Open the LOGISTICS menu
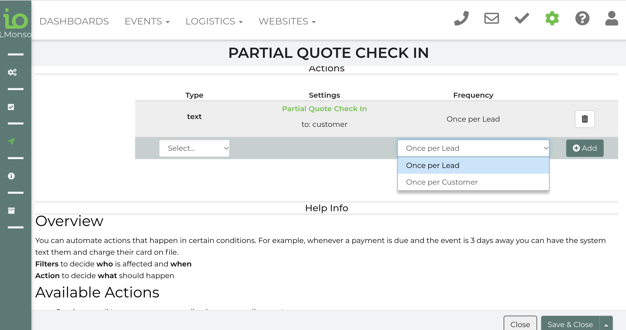 click(x=214, y=21)
